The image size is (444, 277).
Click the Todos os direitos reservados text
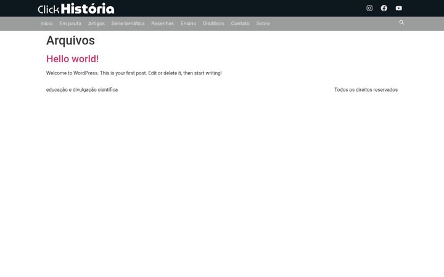click(x=366, y=90)
